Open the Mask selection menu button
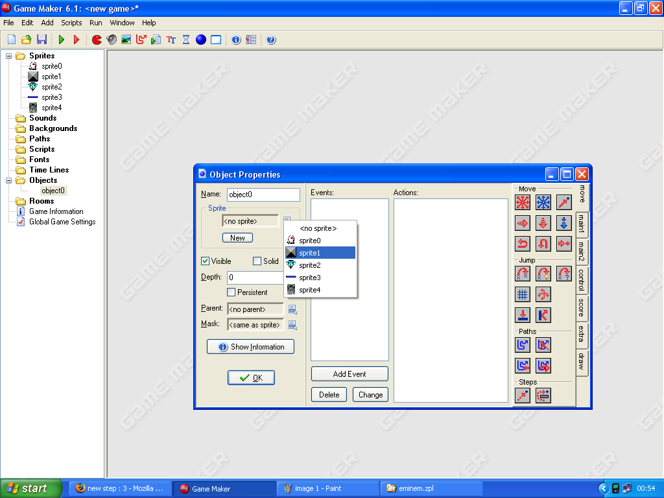 pyautogui.click(x=292, y=325)
